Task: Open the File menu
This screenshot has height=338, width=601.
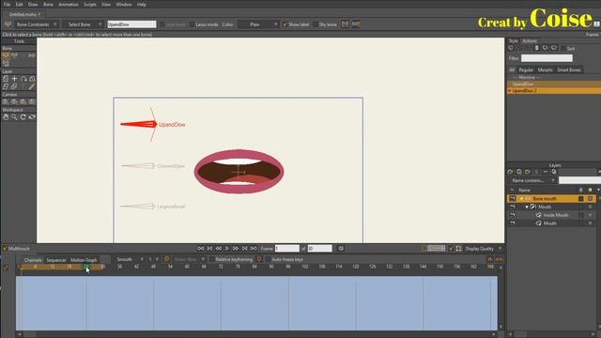Action: coord(7,4)
